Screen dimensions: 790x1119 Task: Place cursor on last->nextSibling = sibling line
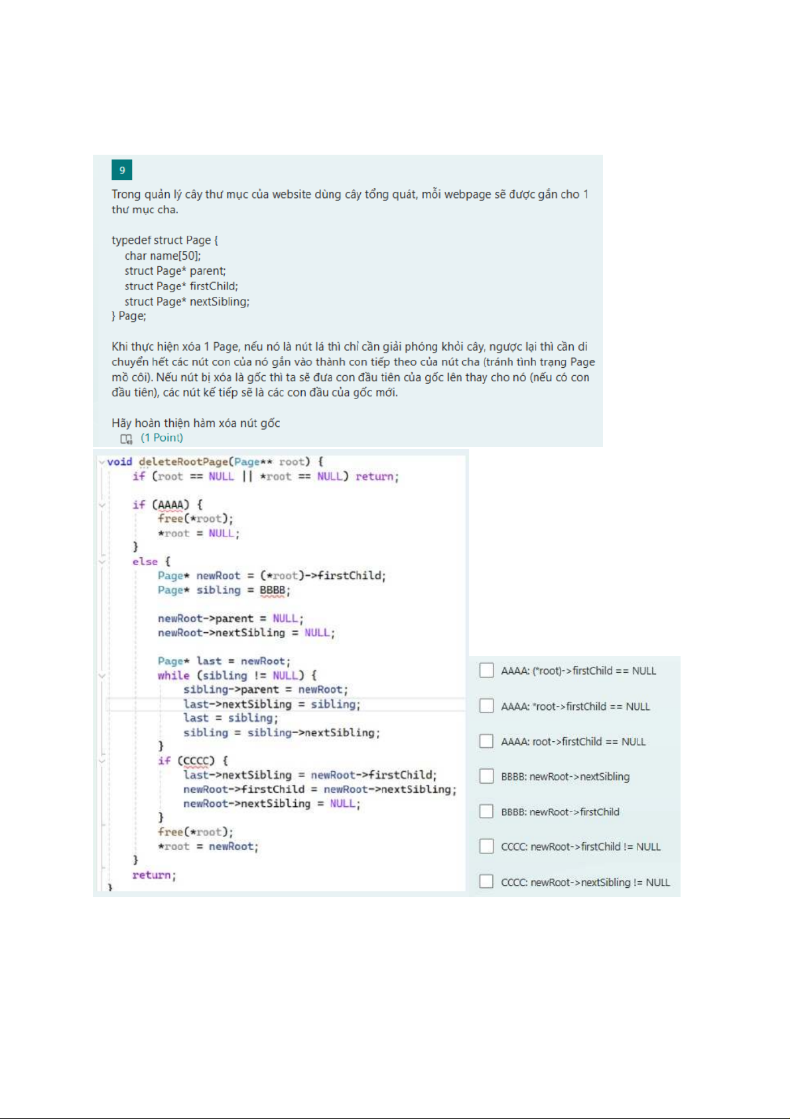[271, 704]
